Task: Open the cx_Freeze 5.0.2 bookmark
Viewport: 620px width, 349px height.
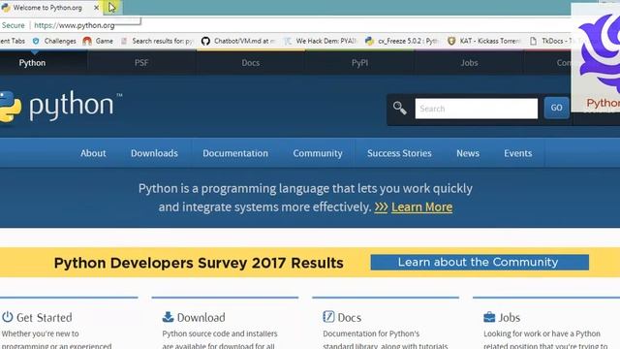Action: pos(401,41)
